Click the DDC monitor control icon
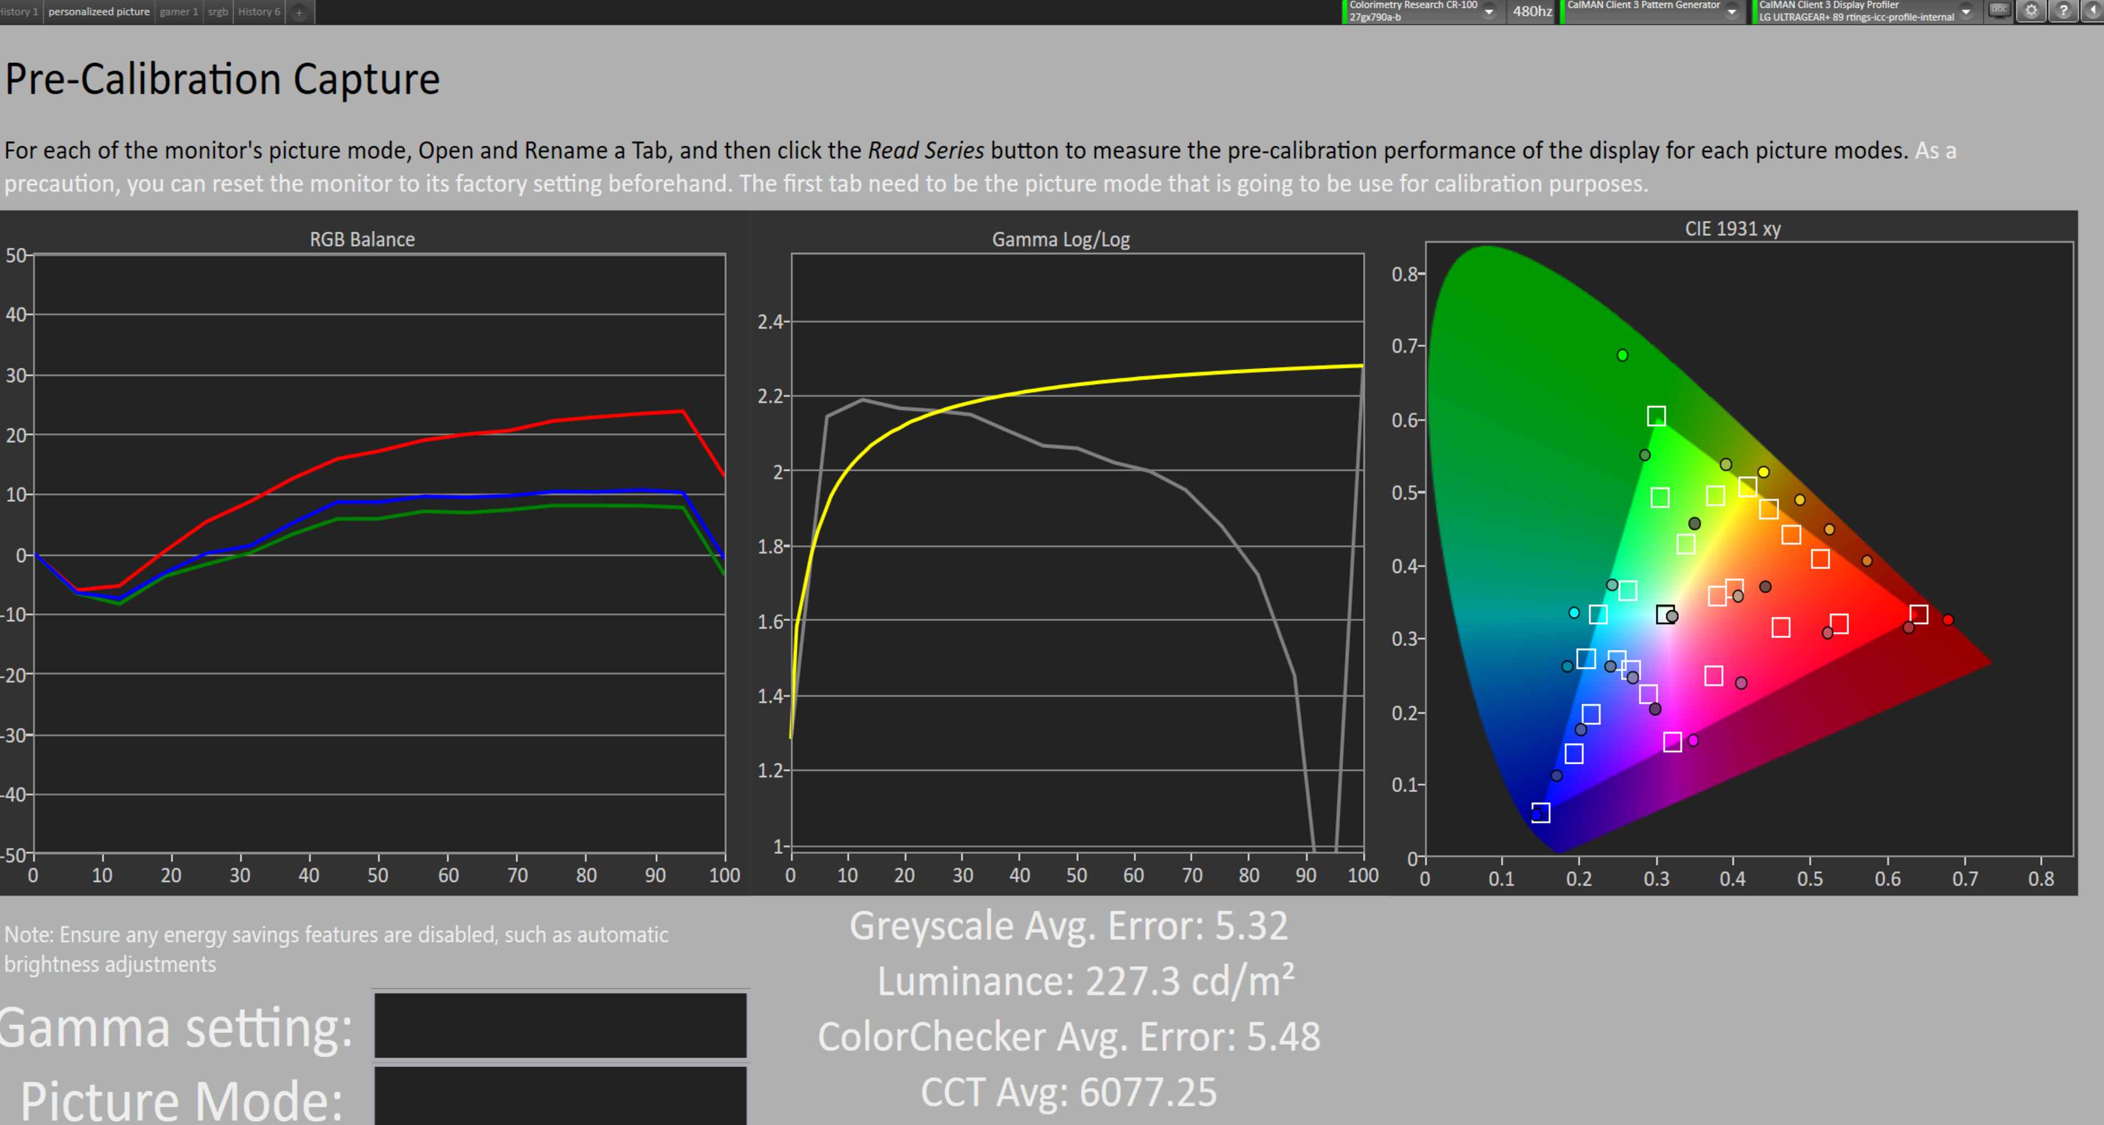This screenshot has height=1125, width=2104. click(x=1999, y=10)
